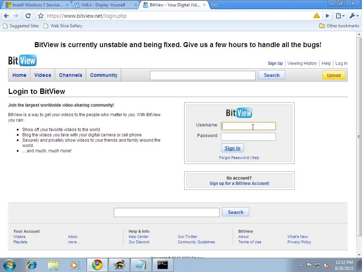This screenshot has height=272, width=362.
Task: Open footer Help Center link
Action: click(x=139, y=237)
